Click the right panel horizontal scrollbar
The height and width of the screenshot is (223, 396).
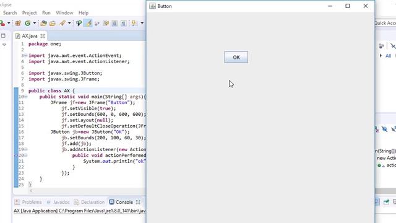click(385, 191)
